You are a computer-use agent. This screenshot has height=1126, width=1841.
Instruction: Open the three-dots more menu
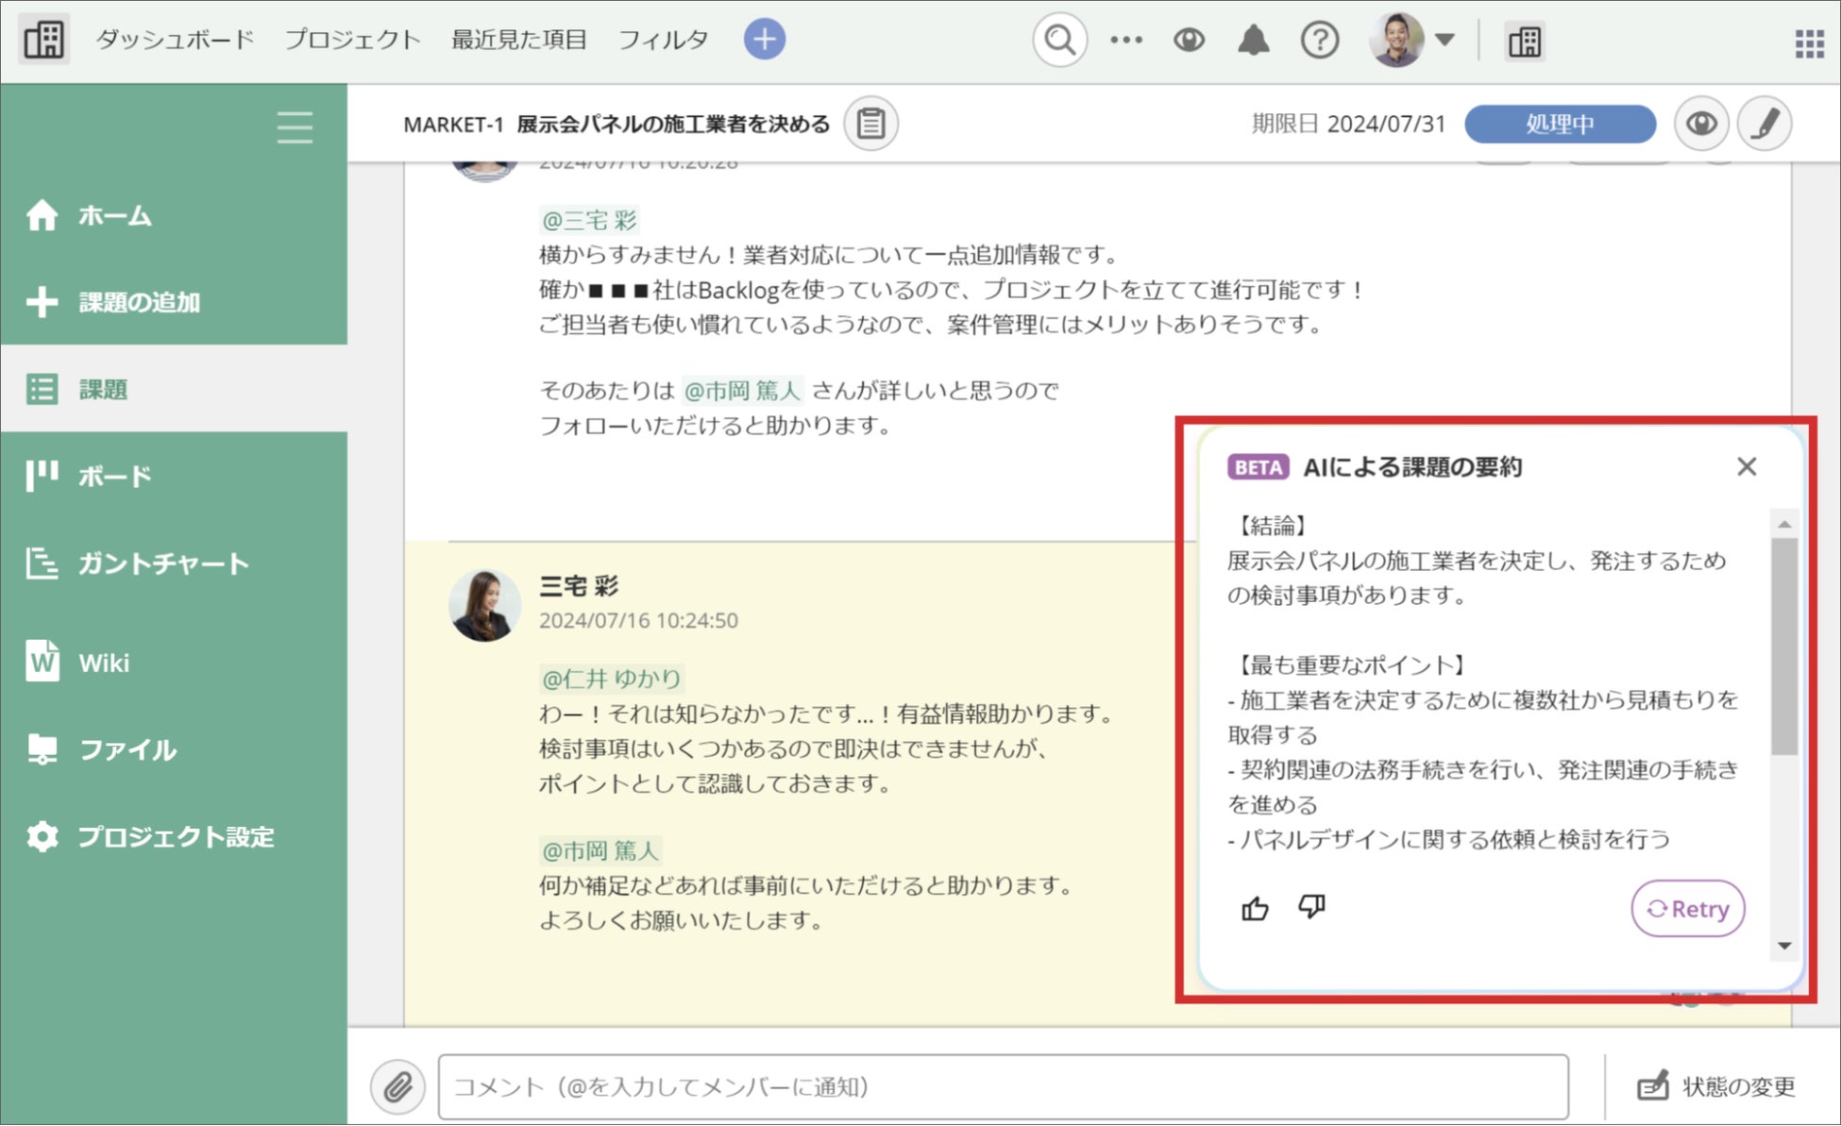click(x=1125, y=41)
